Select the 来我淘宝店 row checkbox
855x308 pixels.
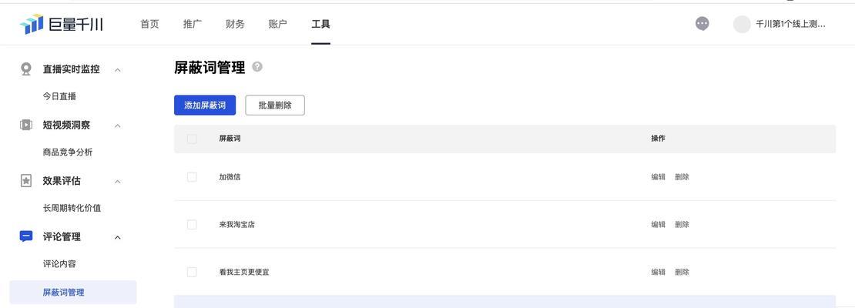click(192, 225)
